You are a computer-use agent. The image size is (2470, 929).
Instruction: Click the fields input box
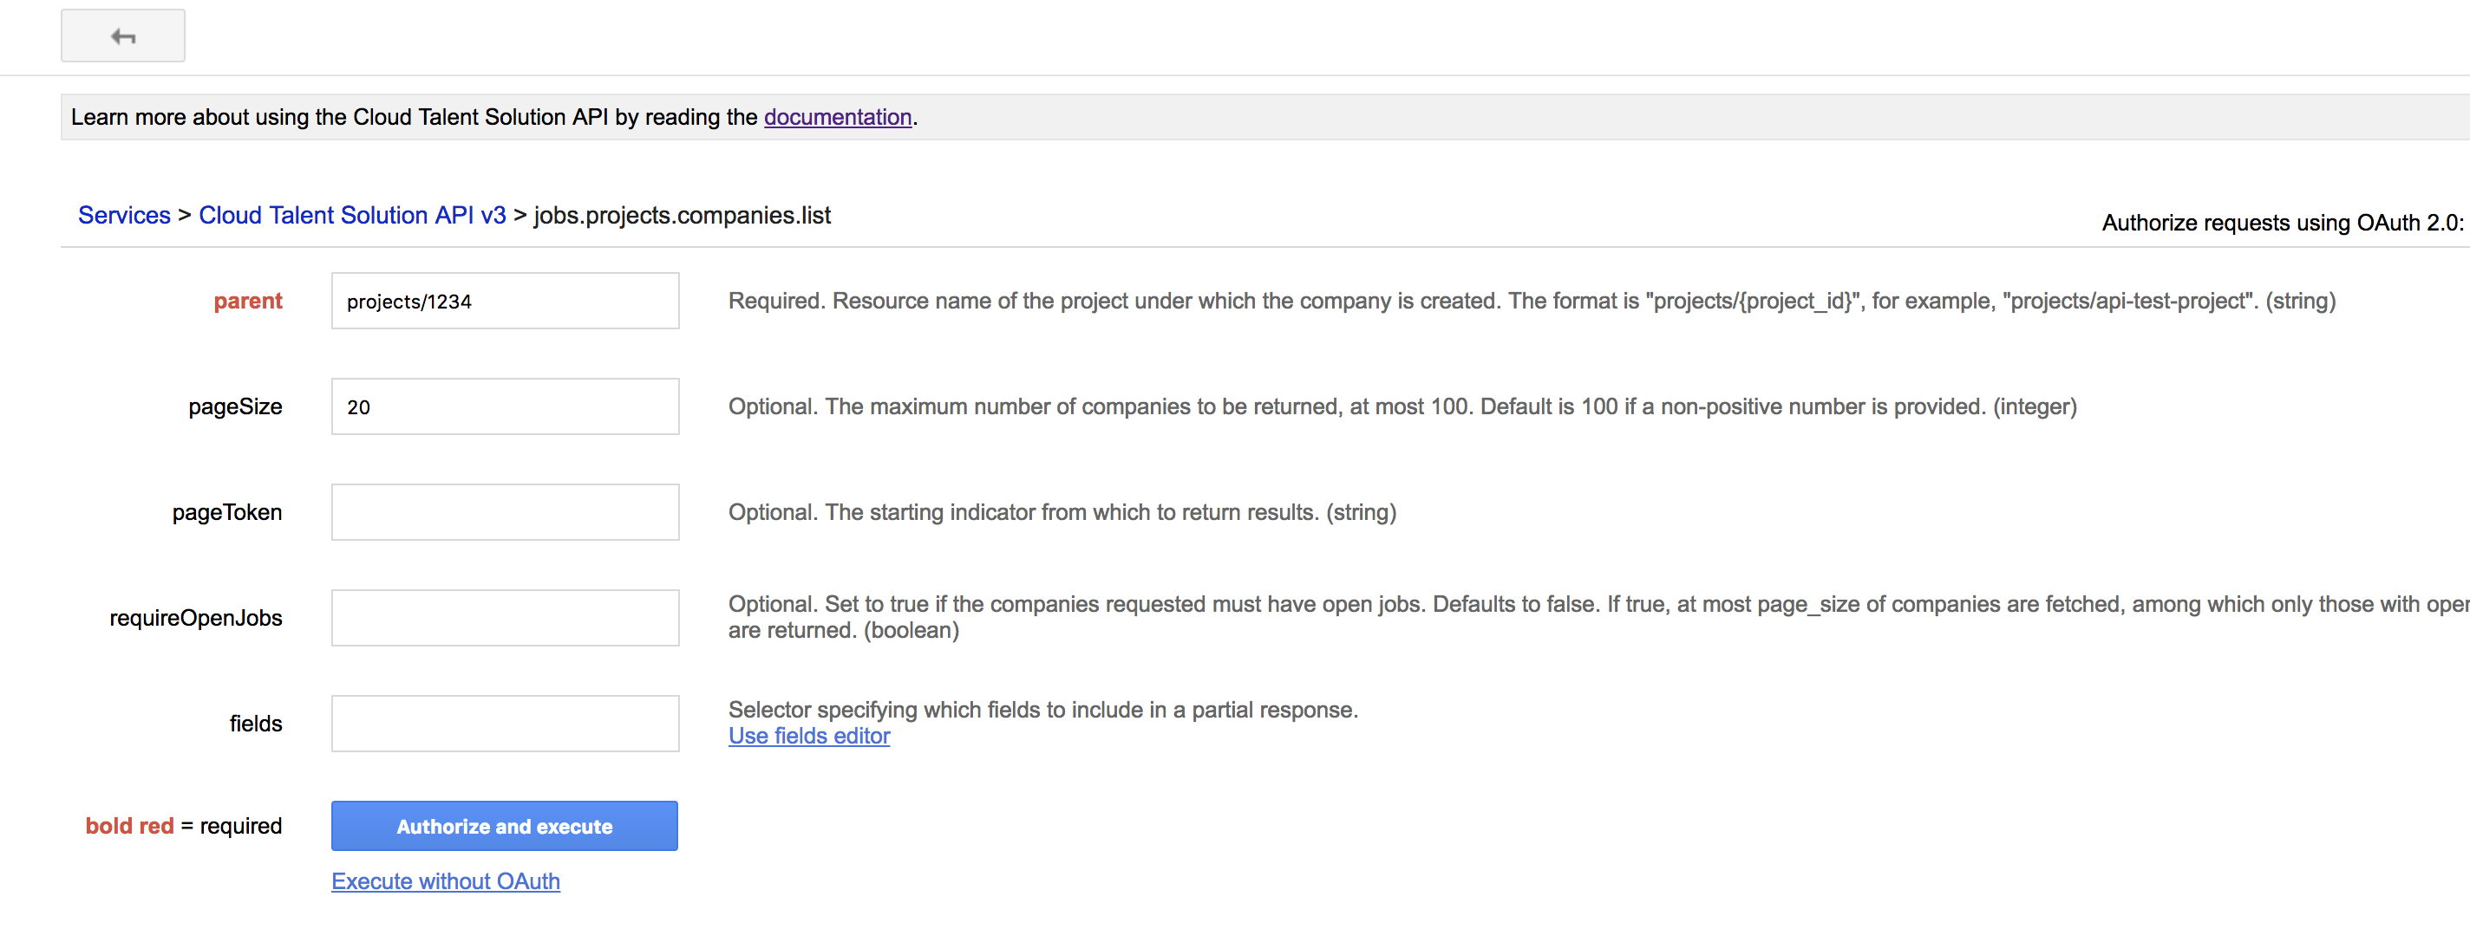pos(505,723)
